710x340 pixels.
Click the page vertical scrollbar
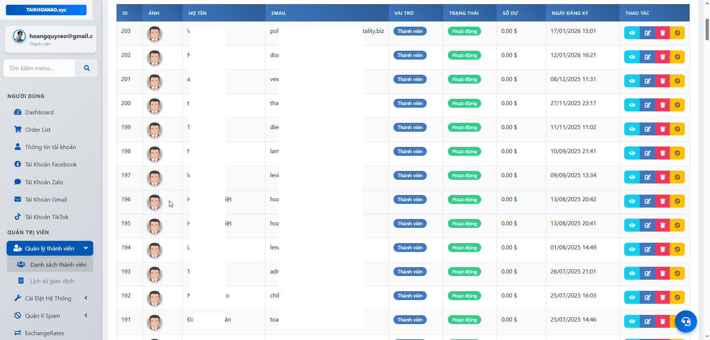coord(707,30)
